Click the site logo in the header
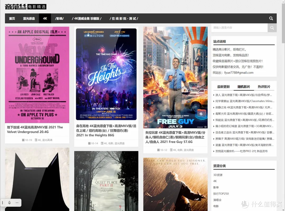 coord(25,6)
